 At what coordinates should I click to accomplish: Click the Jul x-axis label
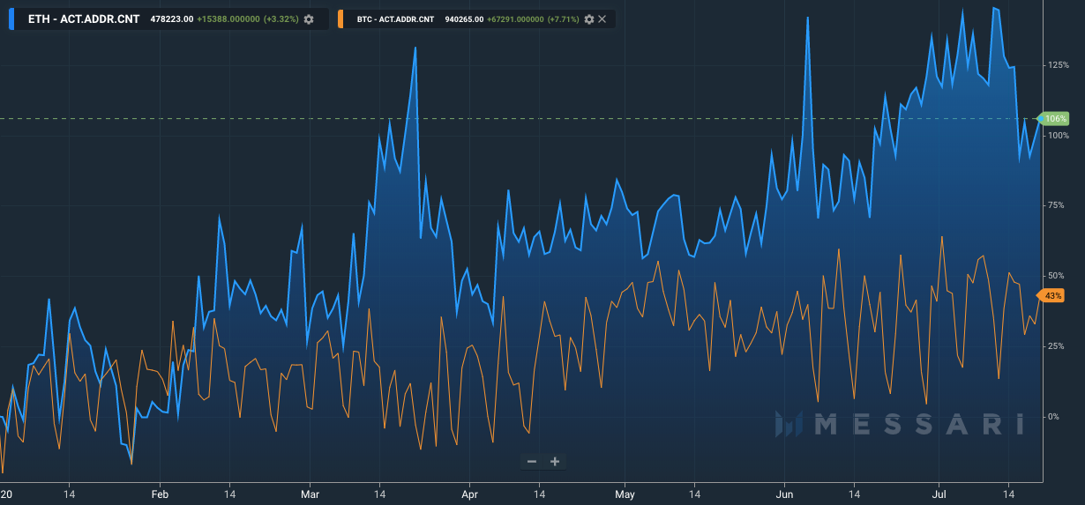click(x=938, y=495)
